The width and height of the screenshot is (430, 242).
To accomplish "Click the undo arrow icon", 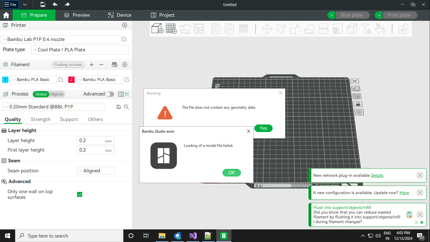I will pyautogui.click(x=55, y=4).
